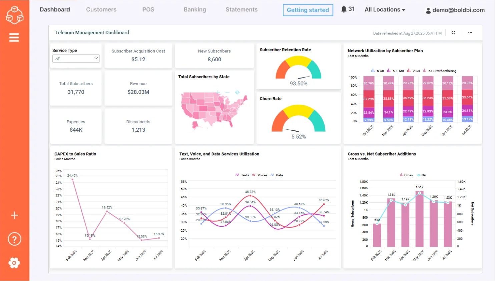Reset the map view with the reset icon

point(237,92)
